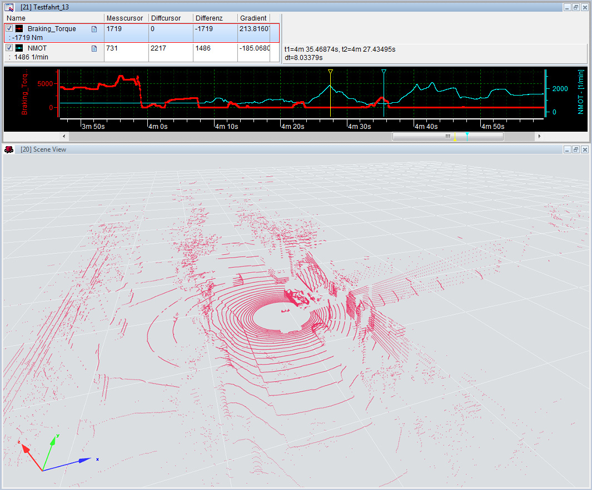The image size is (592, 490).
Task: Click the cyan difference cursor marker
Action: (384, 72)
